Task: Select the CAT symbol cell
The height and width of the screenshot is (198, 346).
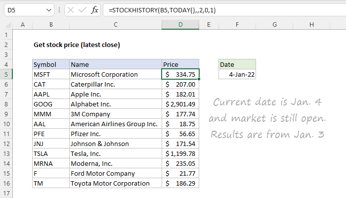Action: [51, 84]
